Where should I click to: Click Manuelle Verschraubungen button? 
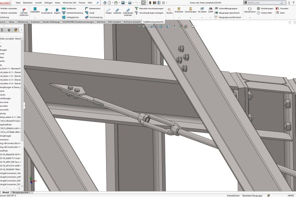tap(149, 9)
